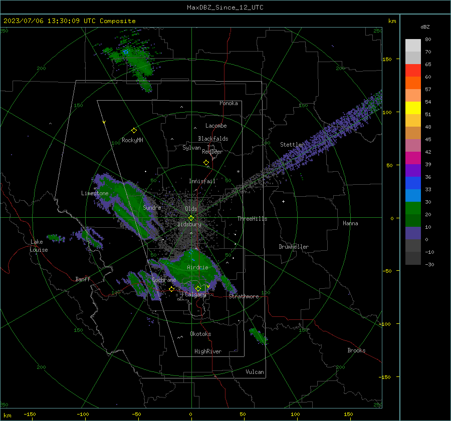Click the -30 value at the legend bottom
The height and width of the screenshot is (421, 451).
point(429,264)
